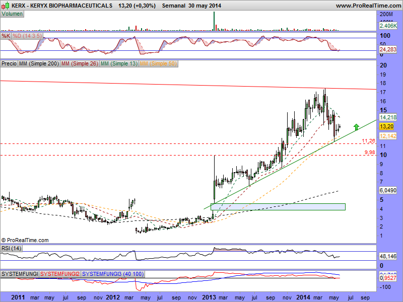Click the yellow 13,20 current price tag
403x302 pixels.
pyautogui.click(x=386, y=126)
